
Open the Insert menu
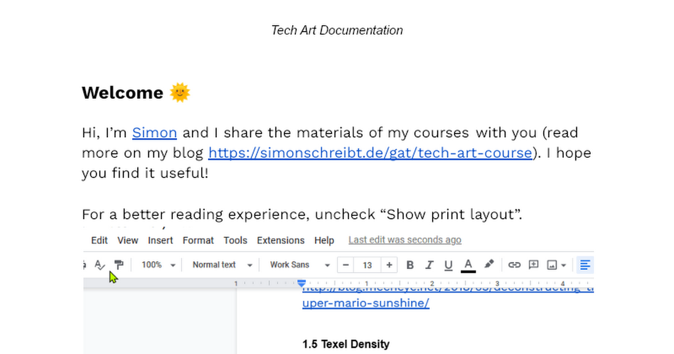pos(161,240)
